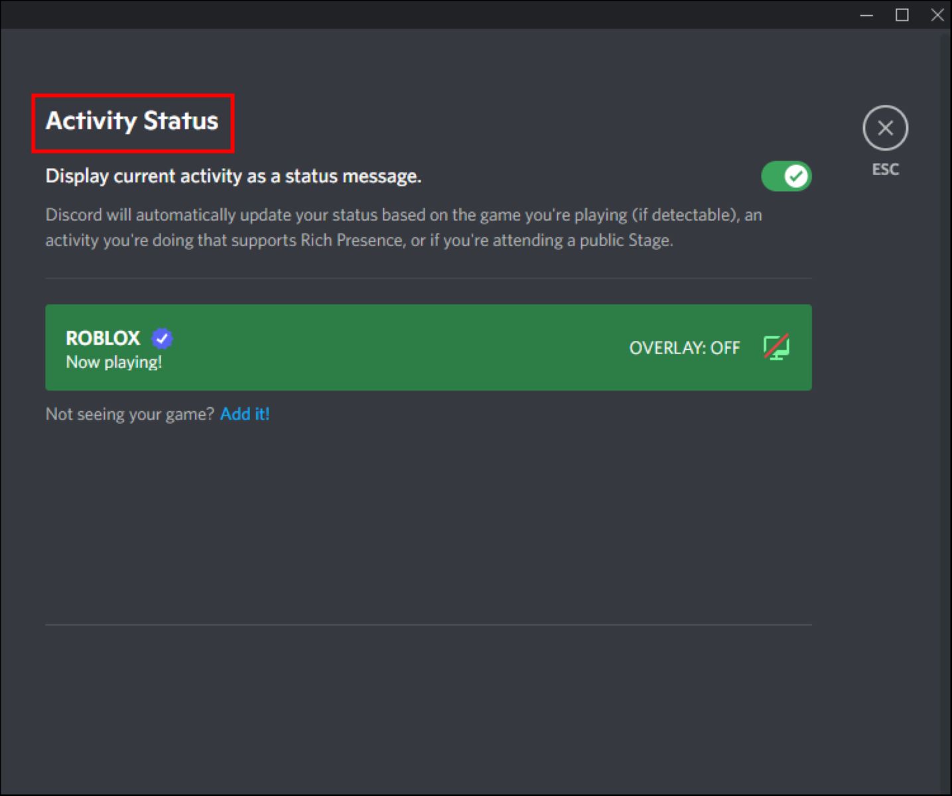Disable the display current activity toggle
This screenshot has width=952, height=796.
tap(787, 176)
